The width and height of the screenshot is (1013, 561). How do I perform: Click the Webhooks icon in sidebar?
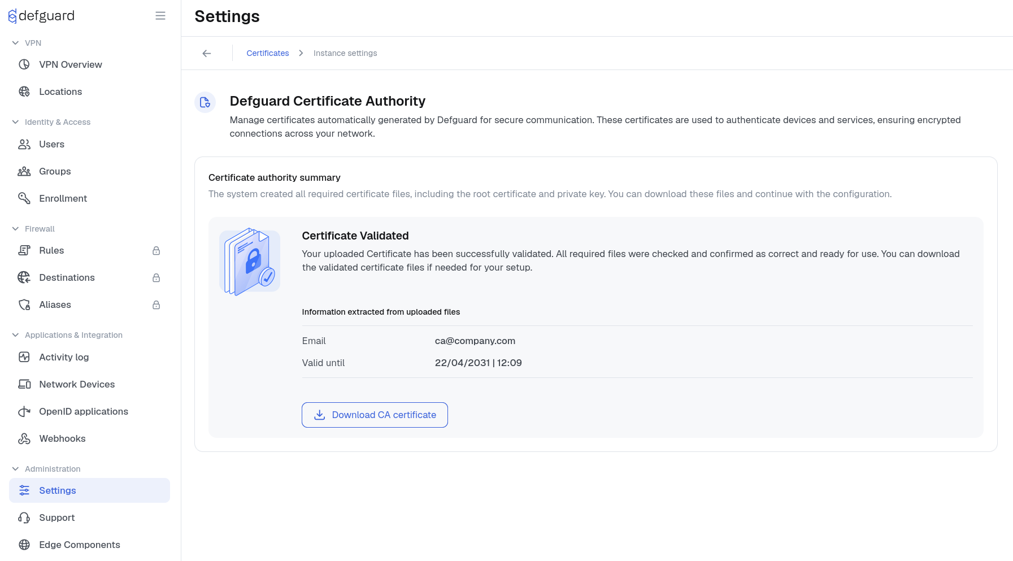point(24,438)
